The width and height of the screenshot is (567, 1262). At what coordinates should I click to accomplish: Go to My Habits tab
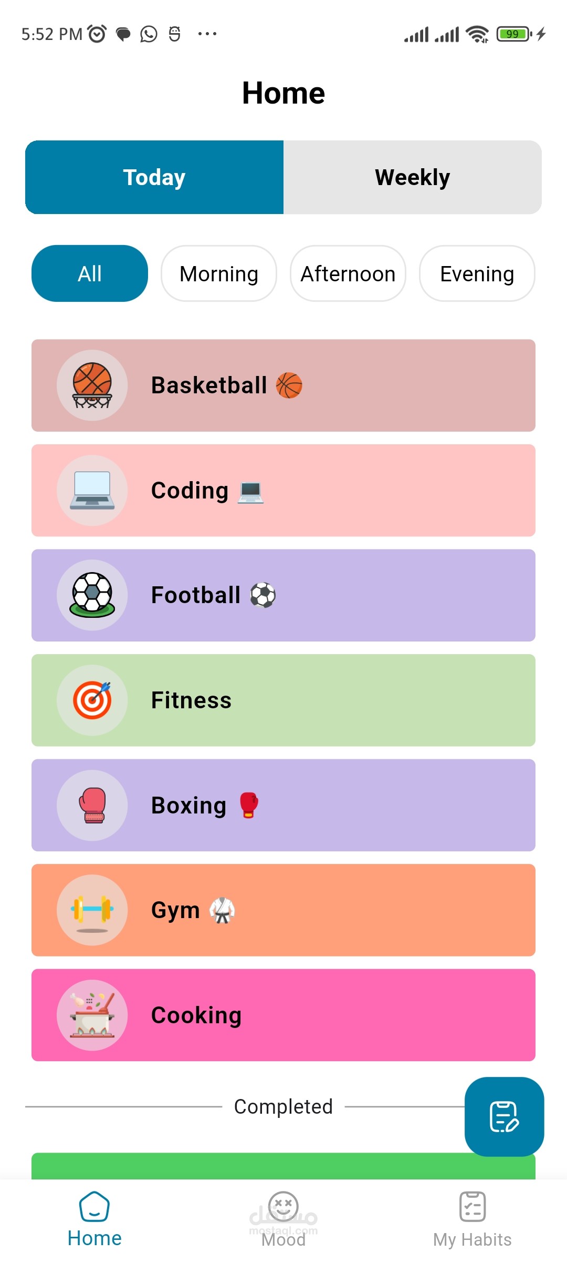pos(472,1219)
